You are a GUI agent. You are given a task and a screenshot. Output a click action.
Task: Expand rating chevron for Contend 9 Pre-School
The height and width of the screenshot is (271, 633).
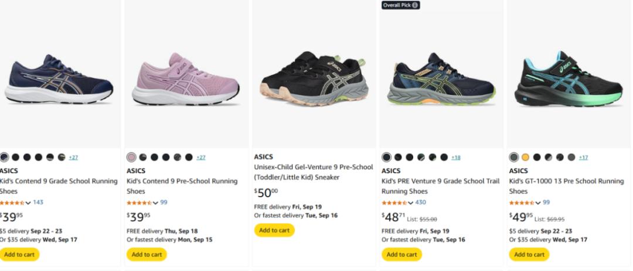point(155,203)
